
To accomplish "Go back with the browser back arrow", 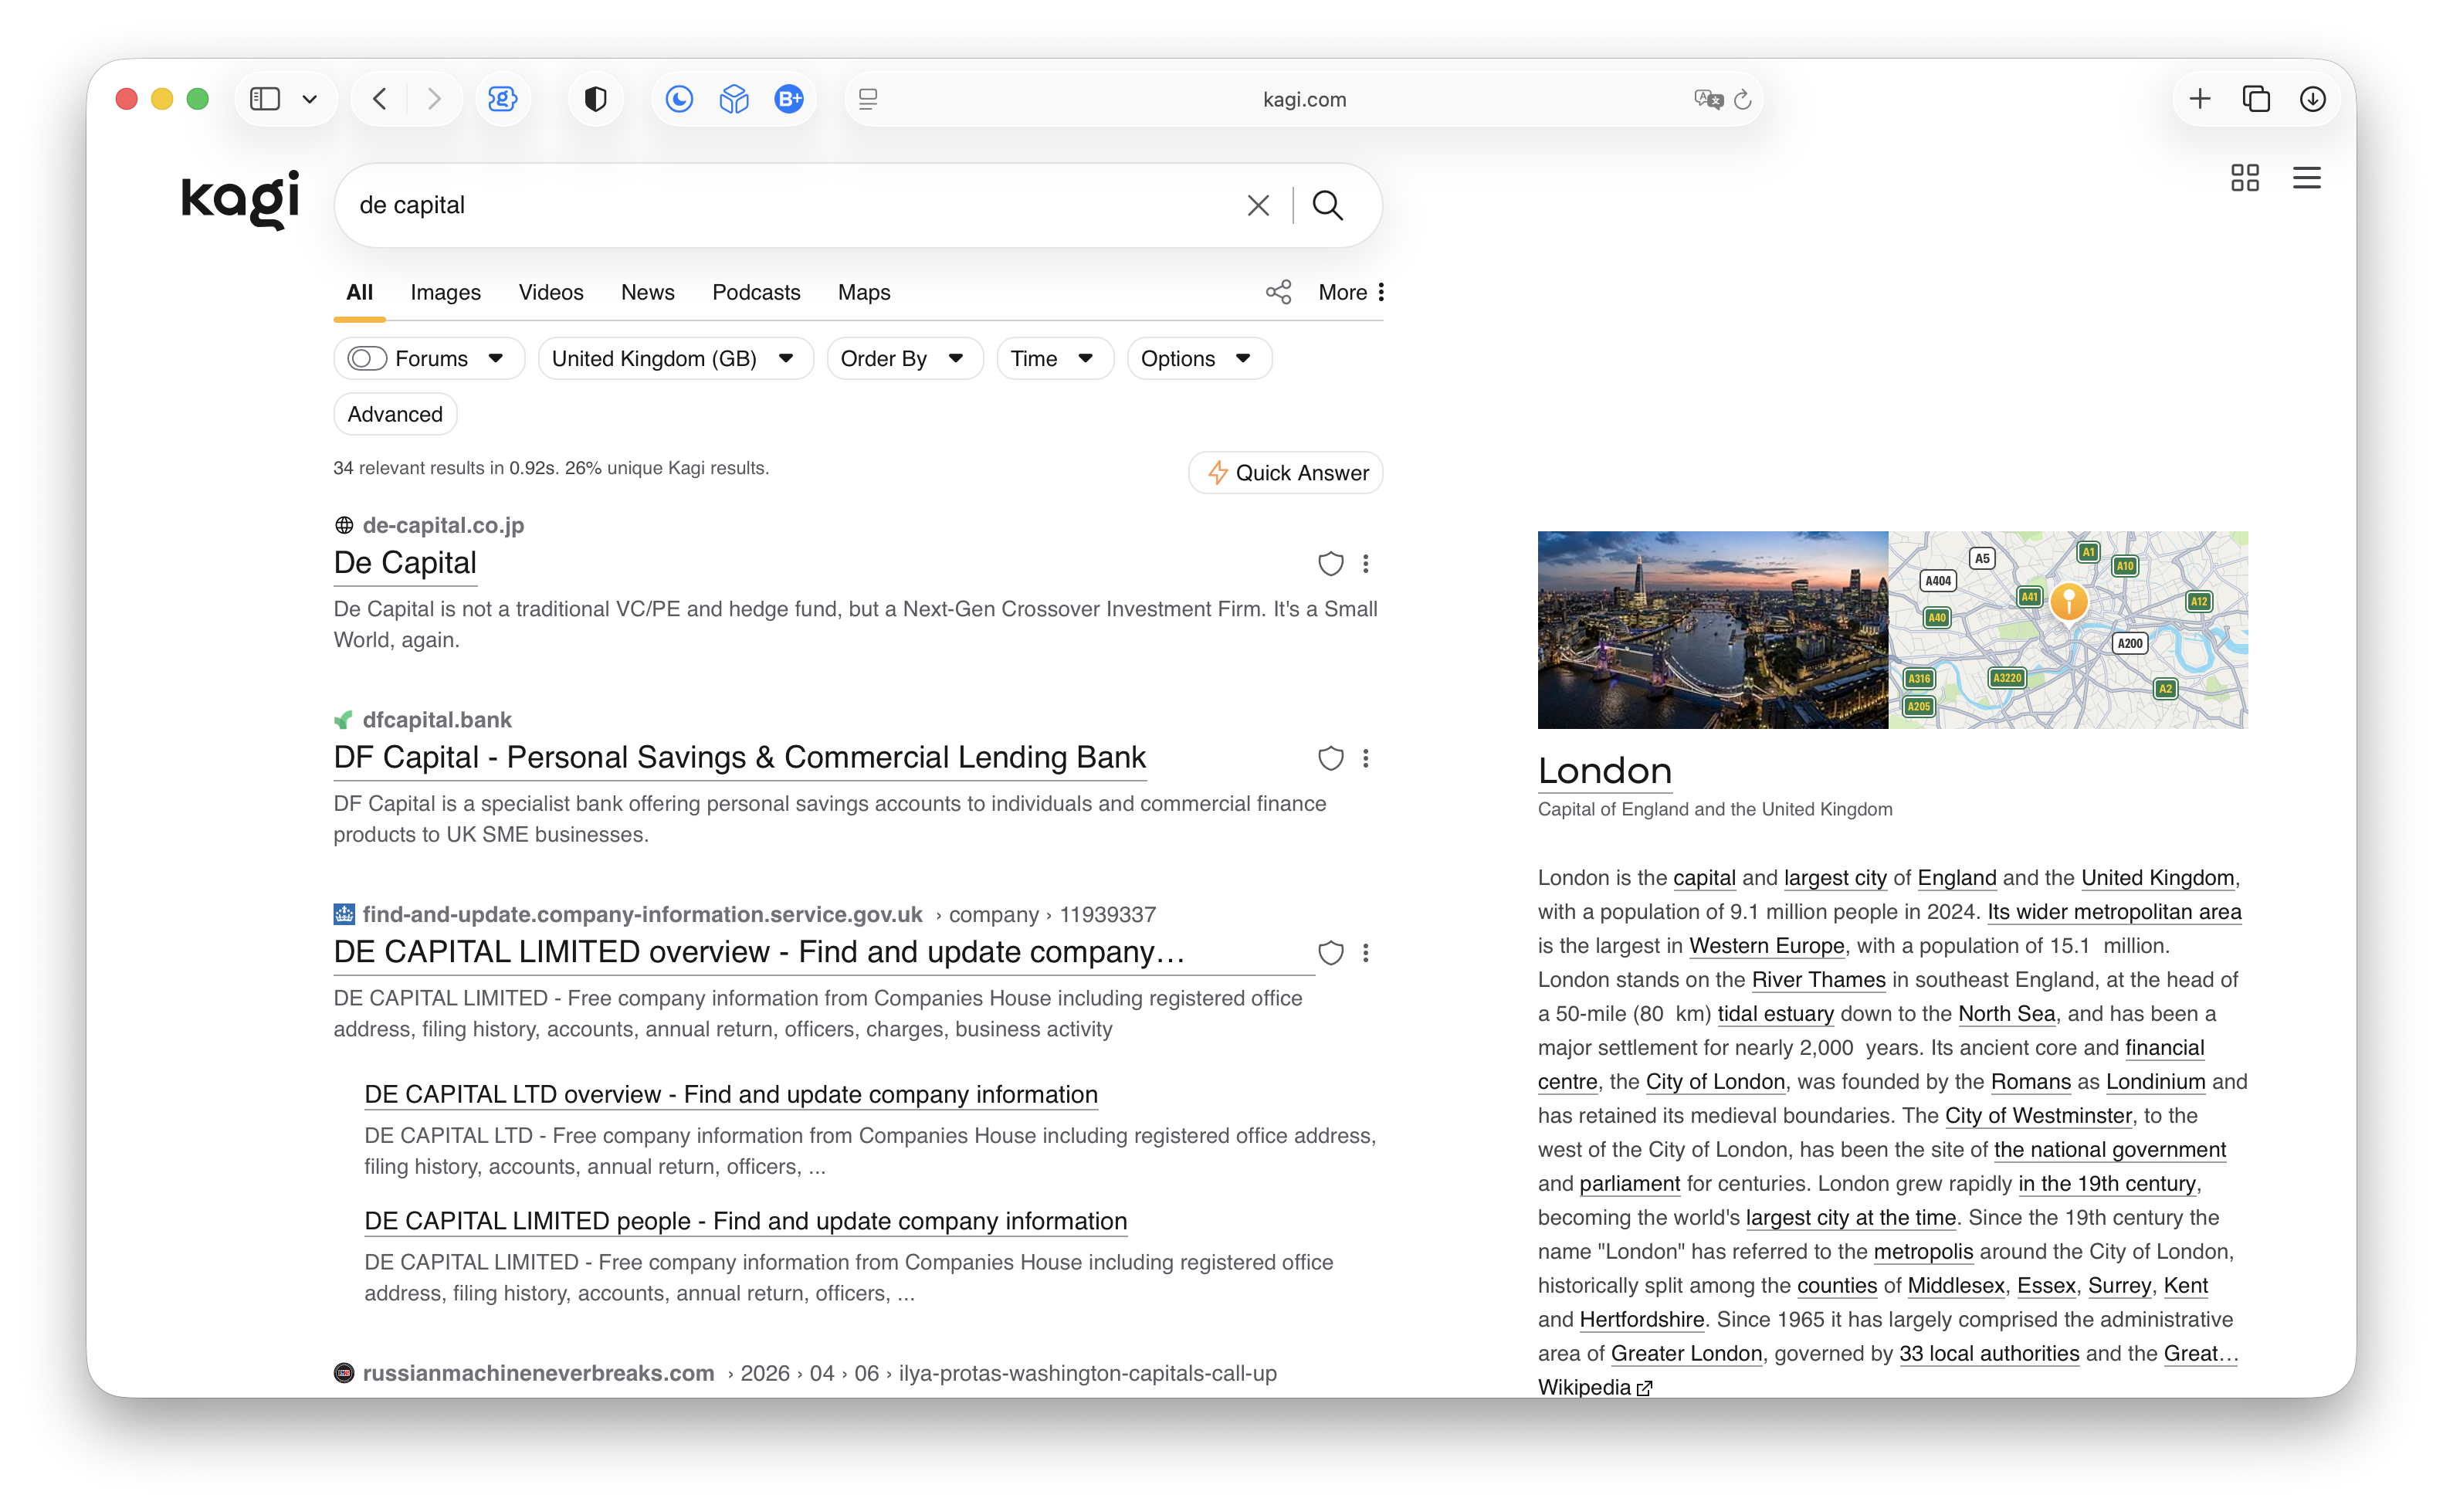I will tap(380, 99).
